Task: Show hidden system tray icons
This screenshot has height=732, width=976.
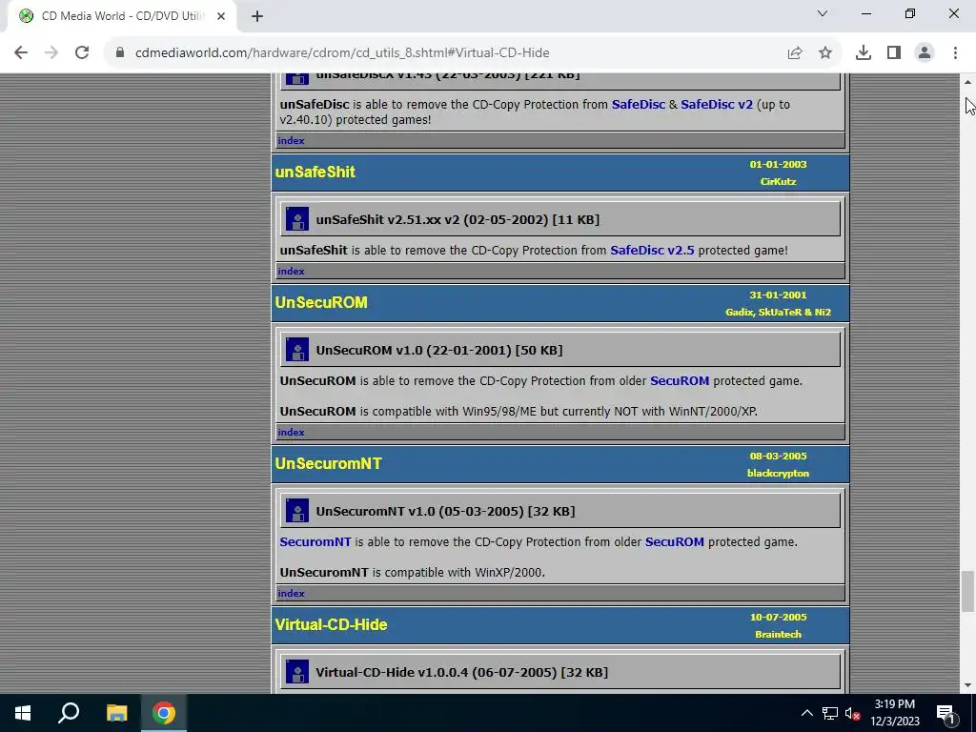Action: (x=806, y=713)
